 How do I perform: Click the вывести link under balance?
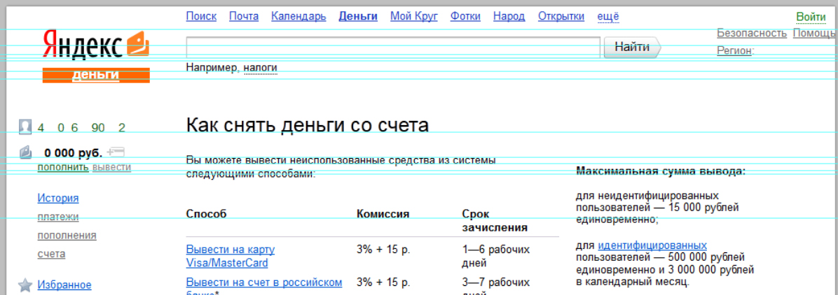tap(111, 168)
